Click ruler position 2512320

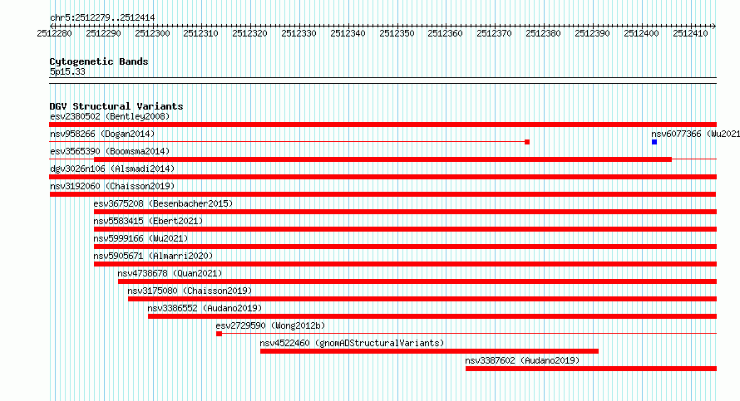click(249, 33)
